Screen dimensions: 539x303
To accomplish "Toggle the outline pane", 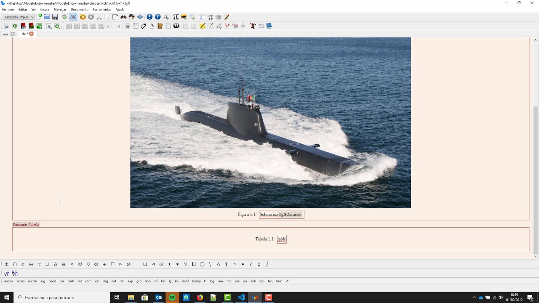I will point(202,17).
